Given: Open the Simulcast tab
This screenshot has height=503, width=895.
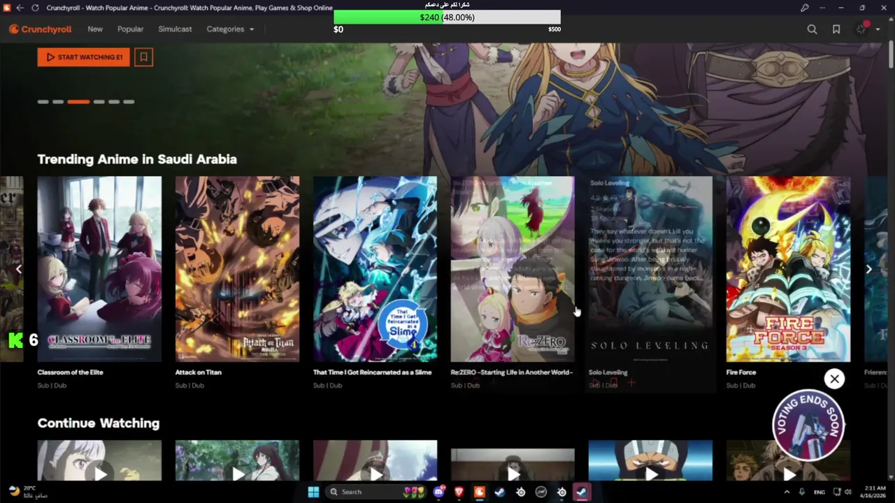Looking at the screenshot, I should pyautogui.click(x=175, y=29).
